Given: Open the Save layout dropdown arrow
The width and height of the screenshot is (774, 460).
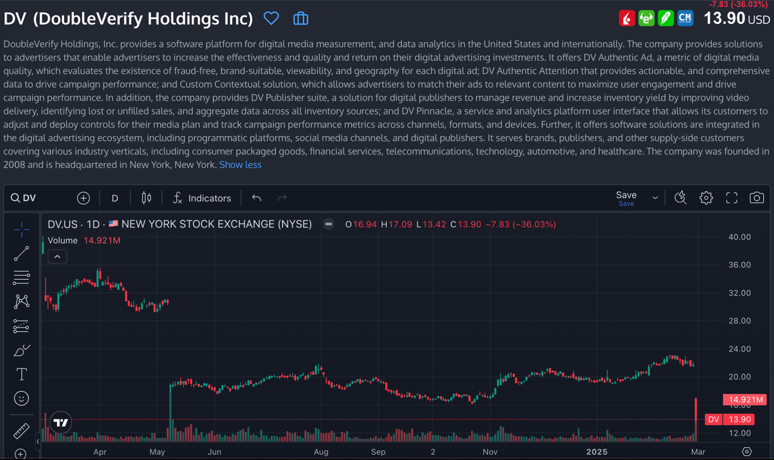Looking at the screenshot, I should 655,198.
